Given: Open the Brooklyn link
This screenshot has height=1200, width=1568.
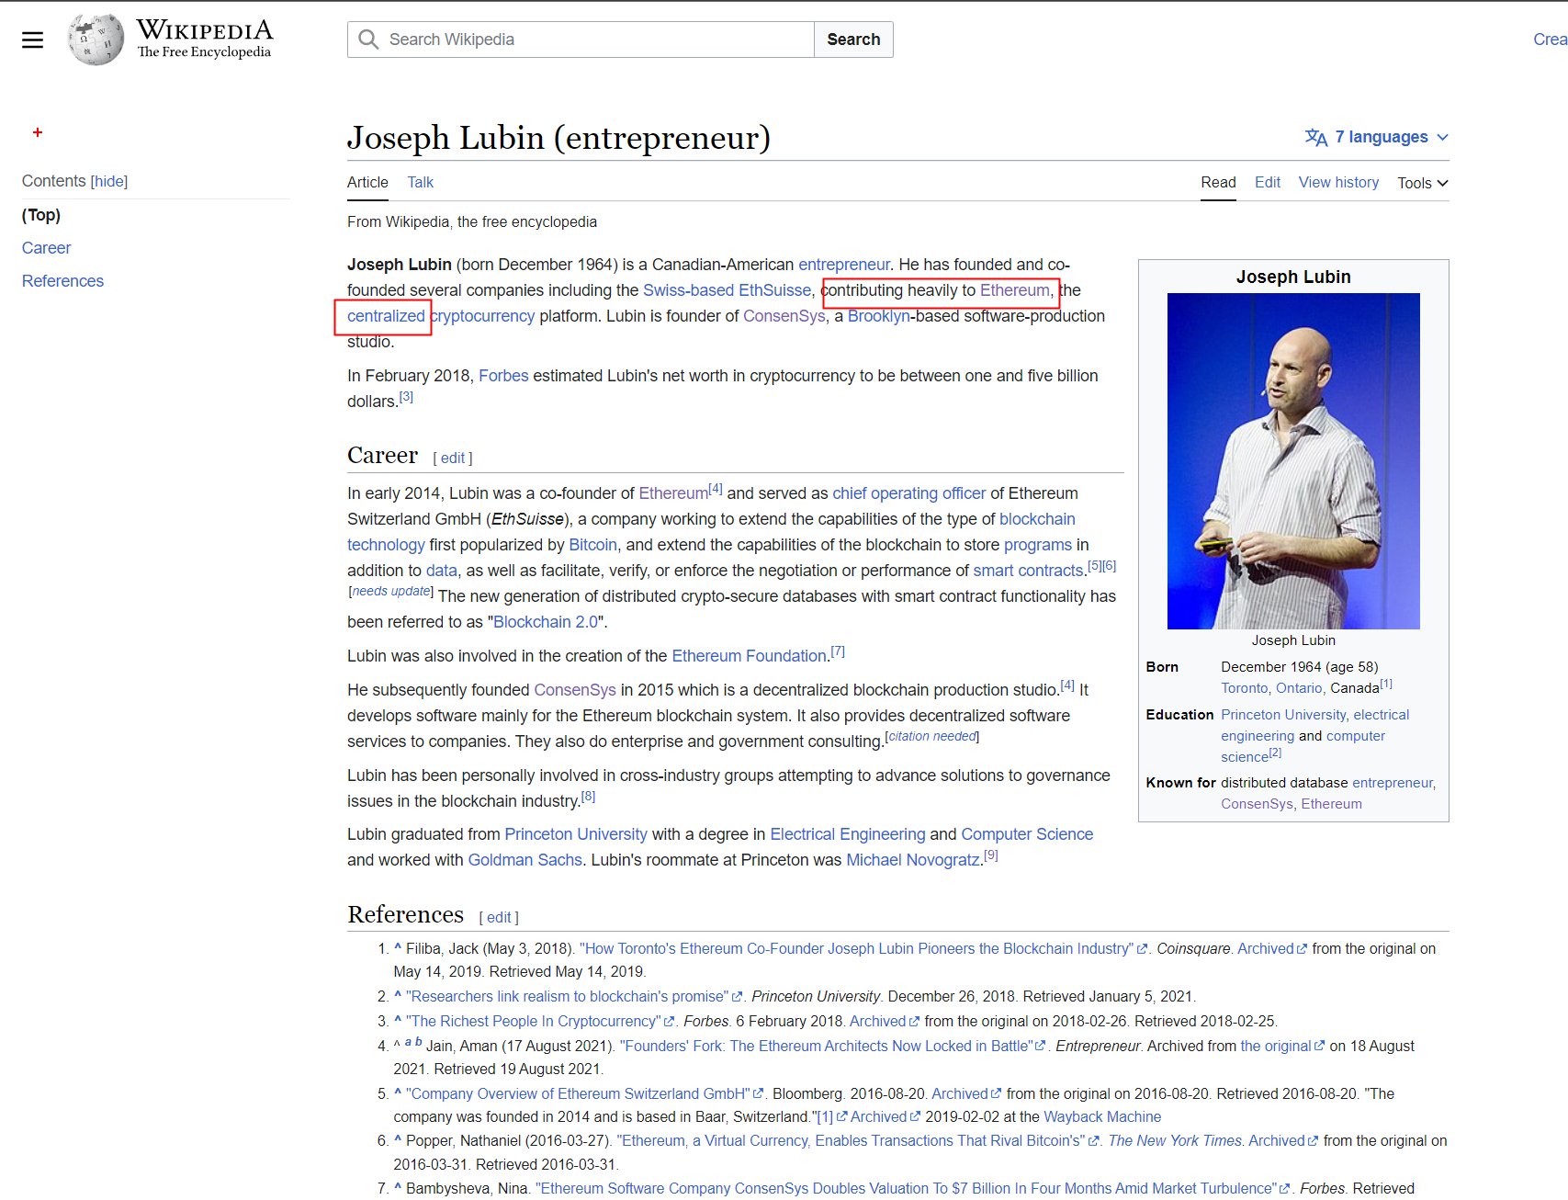Looking at the screenshot, I should [878, 316].
